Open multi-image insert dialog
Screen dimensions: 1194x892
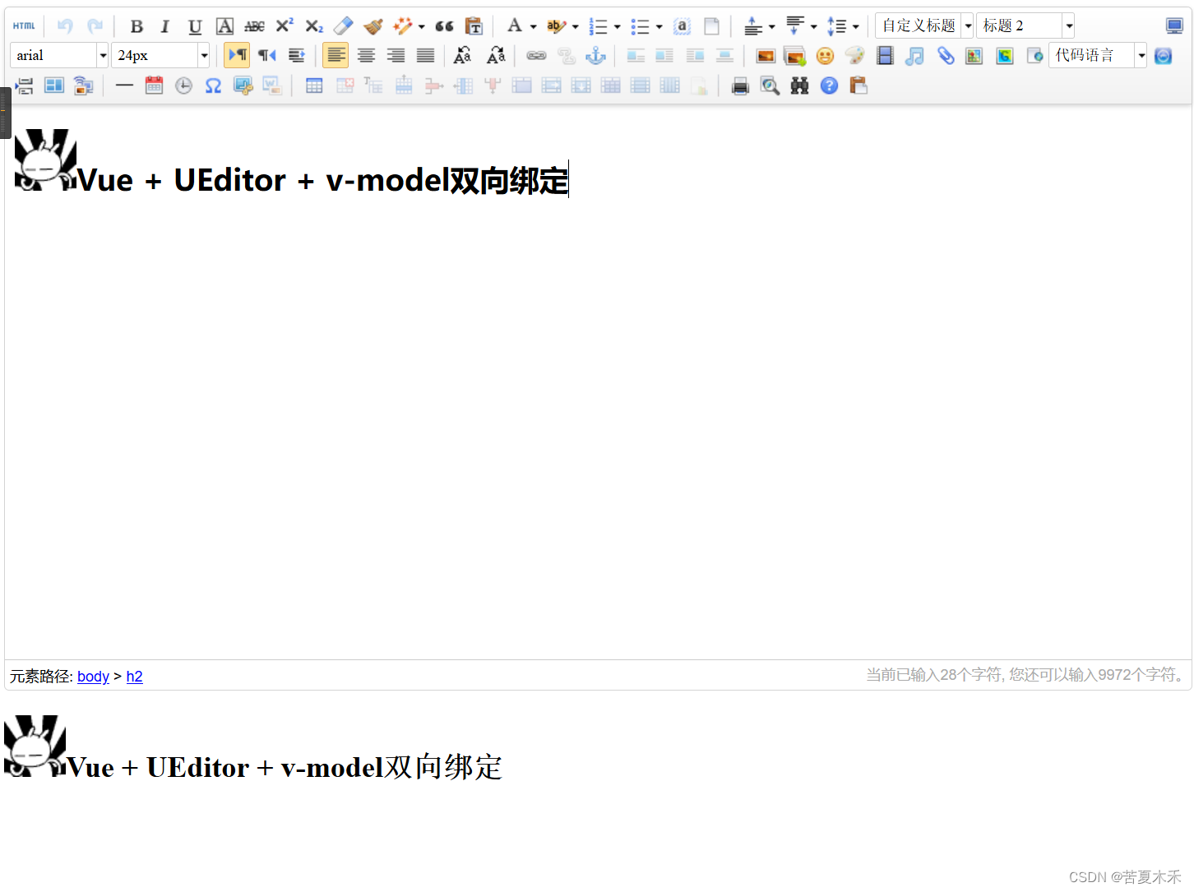[x=795, y=56]
